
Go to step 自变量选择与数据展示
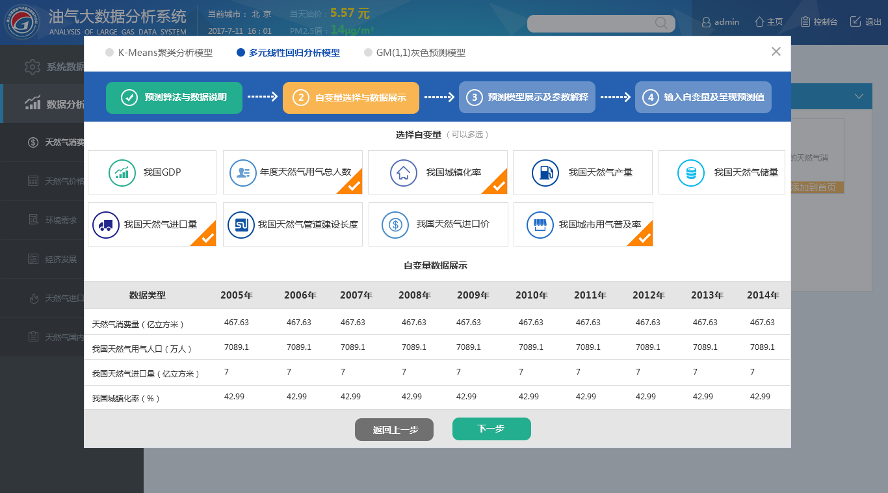(351, 98)
